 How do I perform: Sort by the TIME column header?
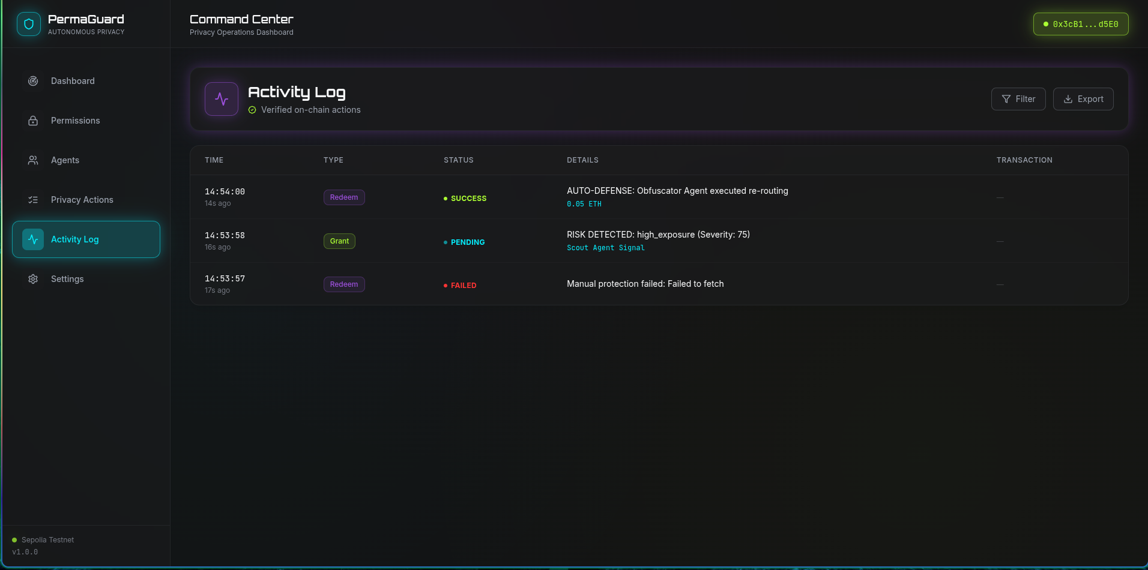[214, 160]
